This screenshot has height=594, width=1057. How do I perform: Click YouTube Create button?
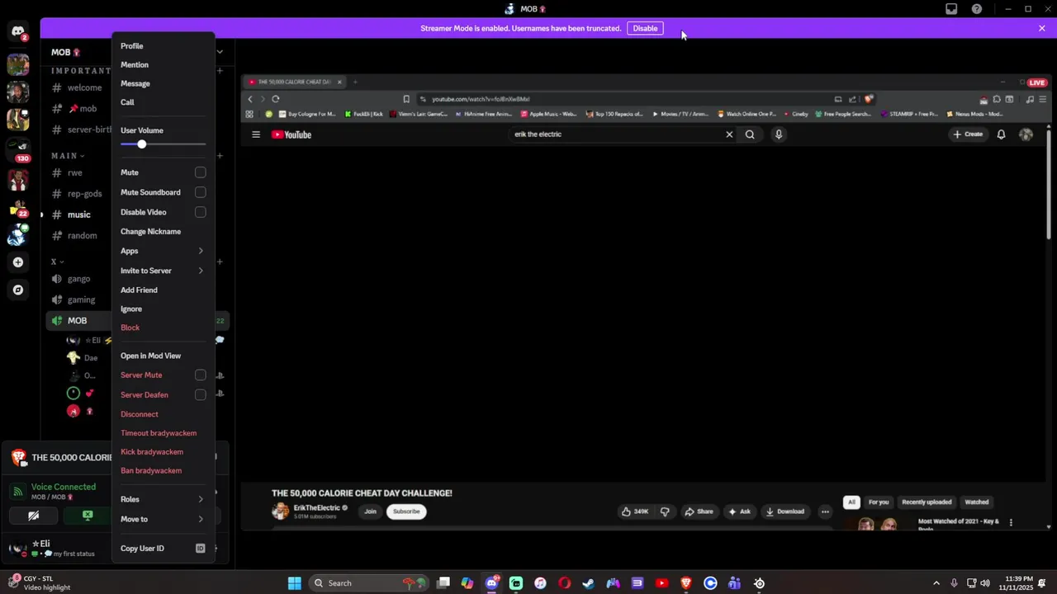click(968, 134)
